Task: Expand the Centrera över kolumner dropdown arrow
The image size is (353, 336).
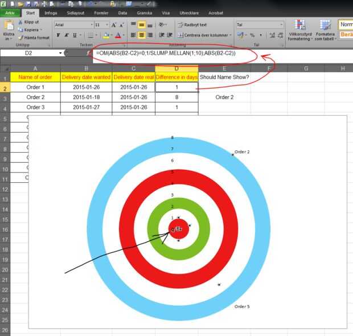Action: (x=231, y=35)
